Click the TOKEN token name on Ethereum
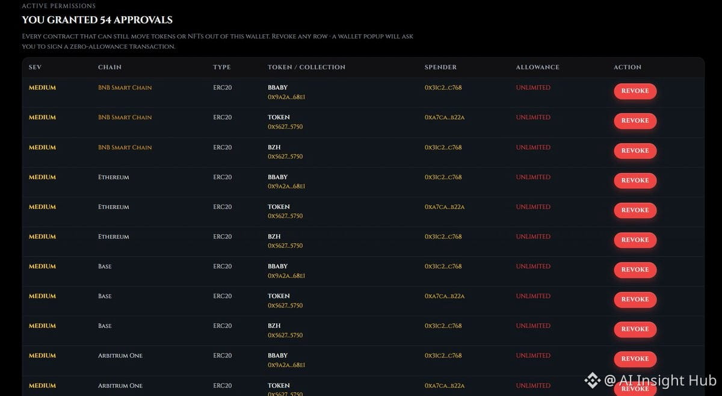Viewport: 722px width, 396px height. pyautogui.click(x=279, y=207)
